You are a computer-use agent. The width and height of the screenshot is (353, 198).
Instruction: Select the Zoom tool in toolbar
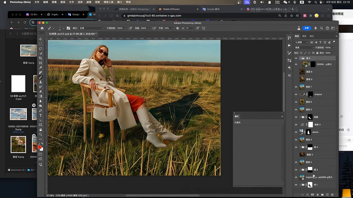pyautogui.click(x=41, y=134)
